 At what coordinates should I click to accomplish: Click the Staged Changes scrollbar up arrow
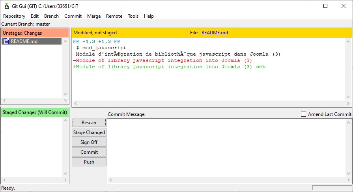65,120
